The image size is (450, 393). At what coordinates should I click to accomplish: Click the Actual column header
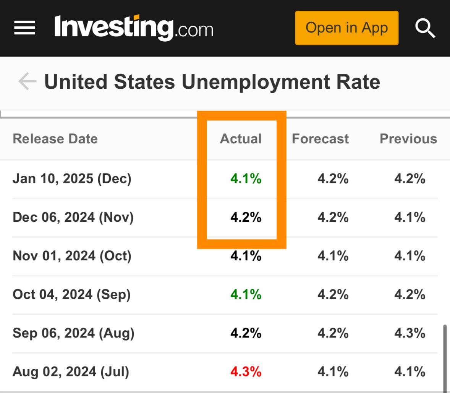coord(241,139)
